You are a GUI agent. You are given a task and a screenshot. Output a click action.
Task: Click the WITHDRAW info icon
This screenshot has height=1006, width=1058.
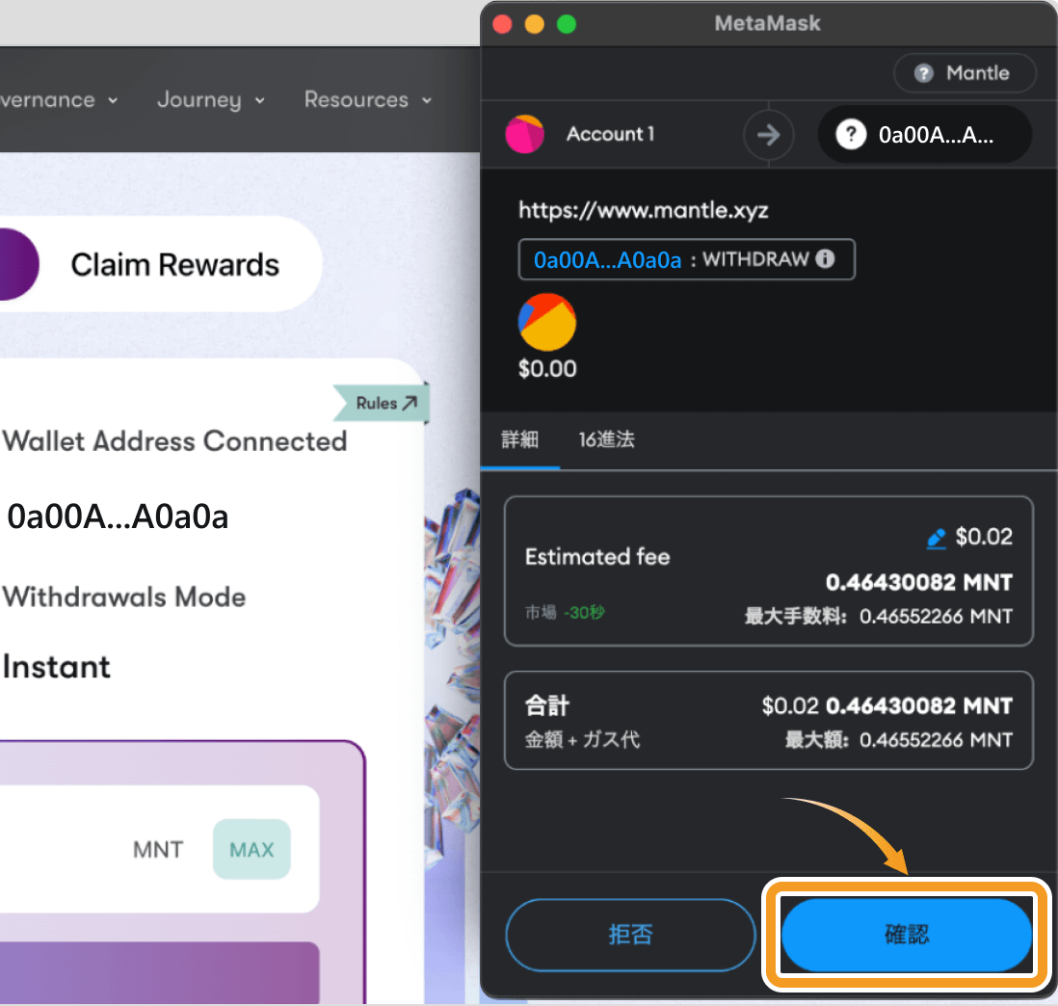[825, 259]
